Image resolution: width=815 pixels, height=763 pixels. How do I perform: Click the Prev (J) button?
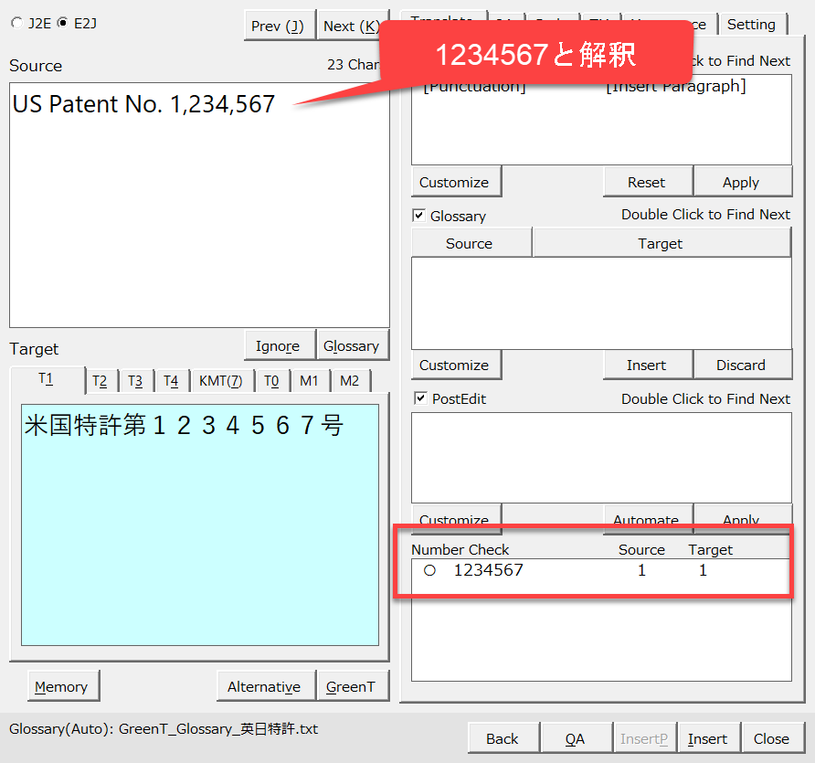point(279,26)
